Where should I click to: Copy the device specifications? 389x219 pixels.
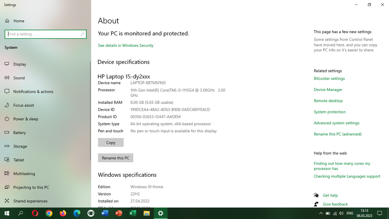(111, 143)
